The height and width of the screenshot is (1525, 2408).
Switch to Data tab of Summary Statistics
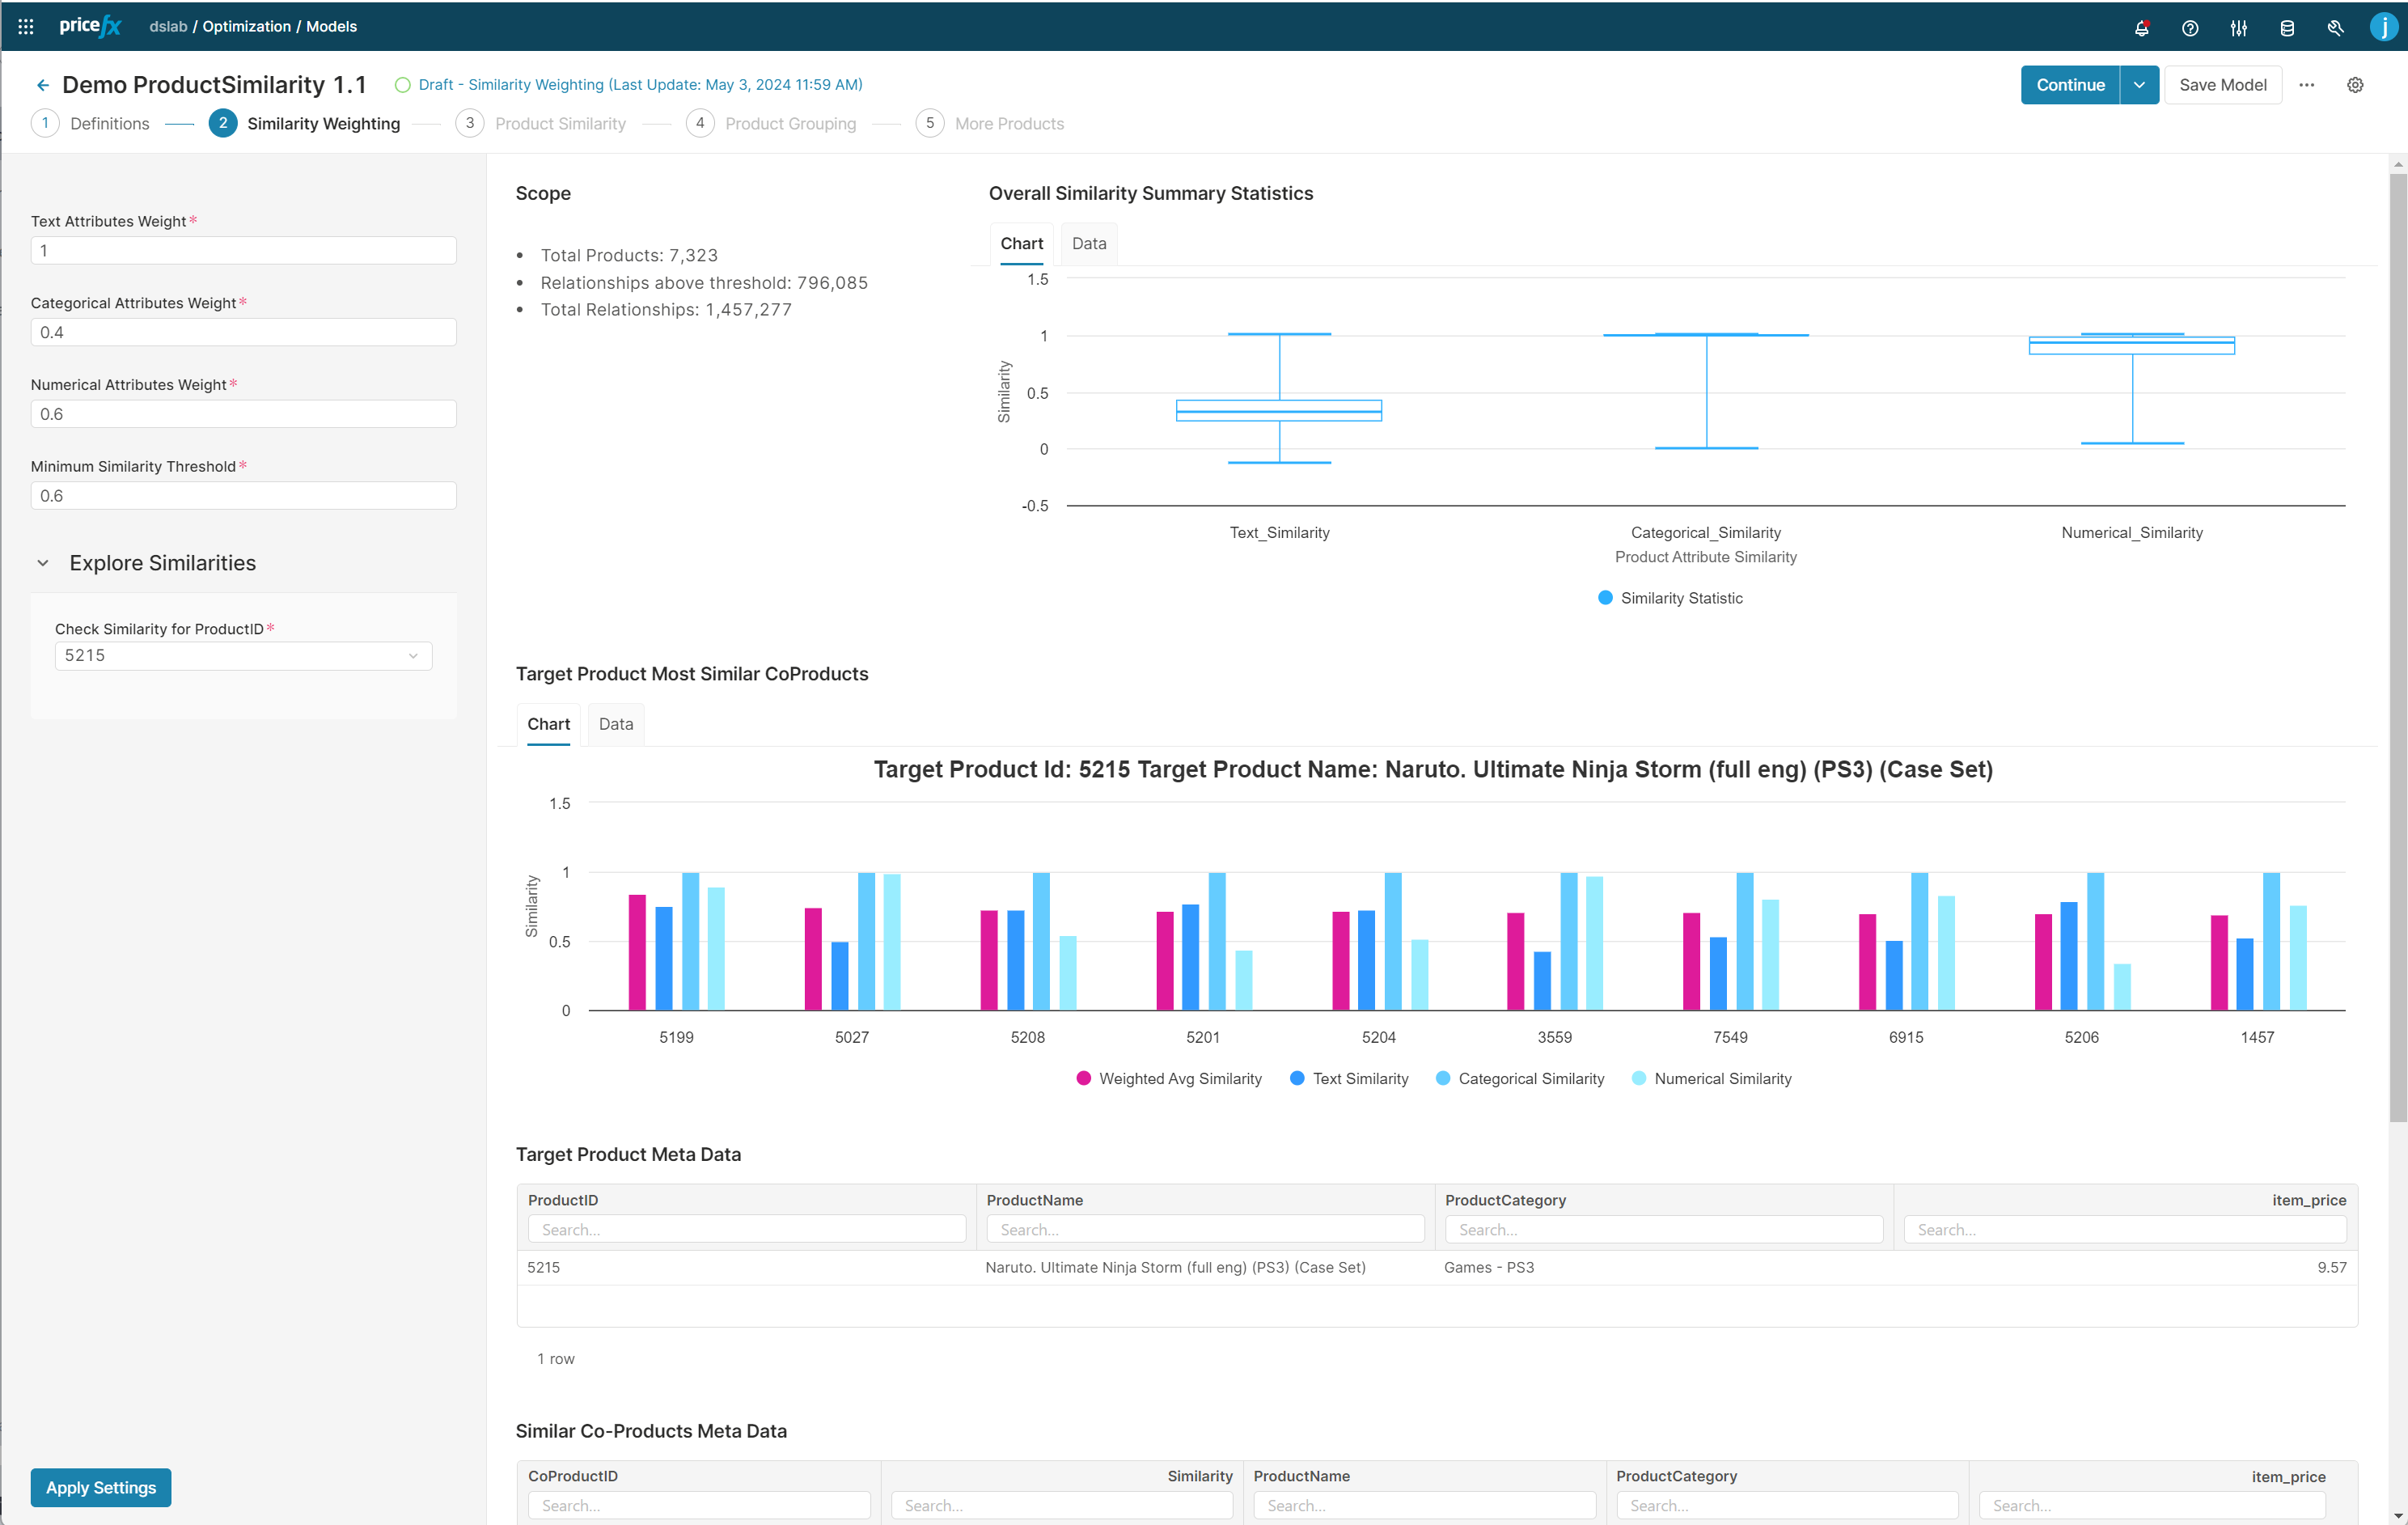point(1089,243)
